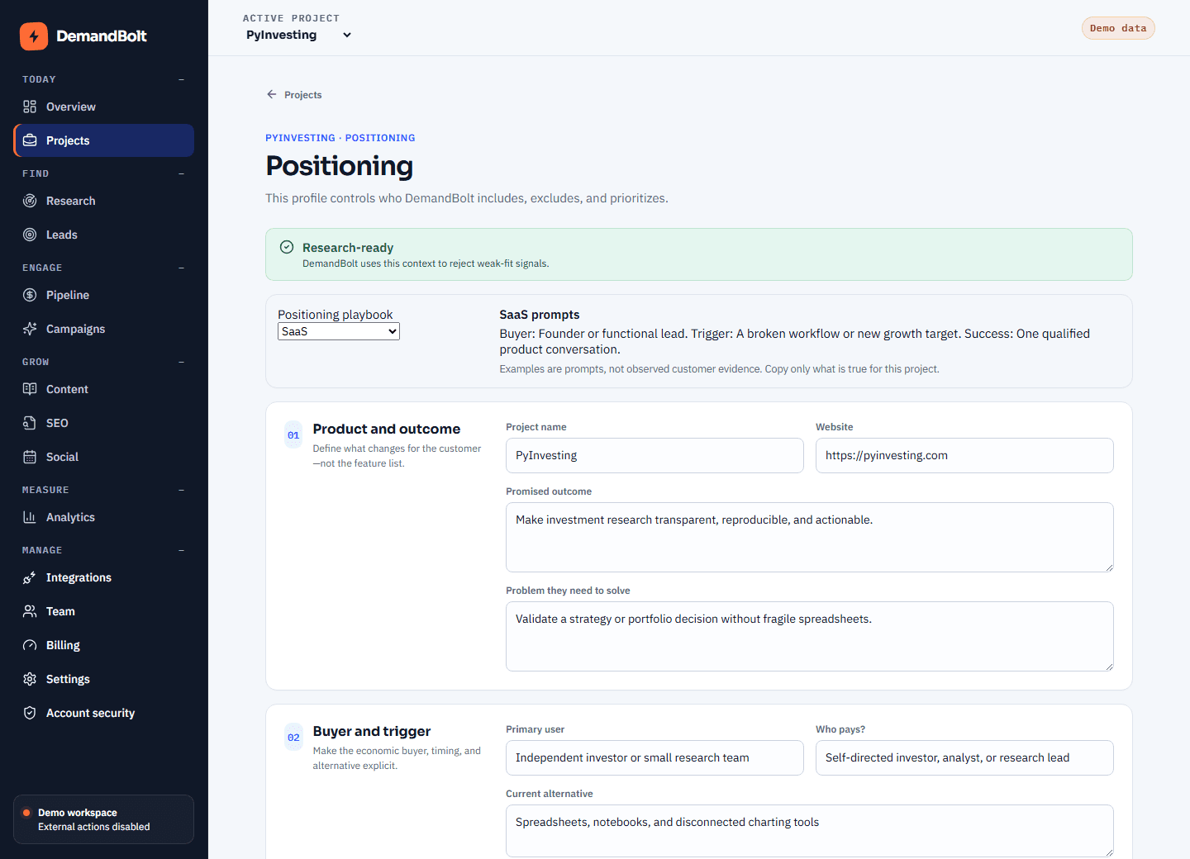Focus the Primary user field
Image resolution: width=1190 pixels, height=859 pixels.
654,758
